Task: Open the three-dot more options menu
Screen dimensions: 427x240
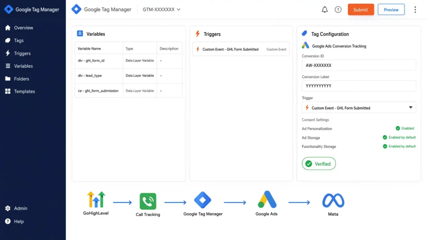Action: (x=415, y=10)
